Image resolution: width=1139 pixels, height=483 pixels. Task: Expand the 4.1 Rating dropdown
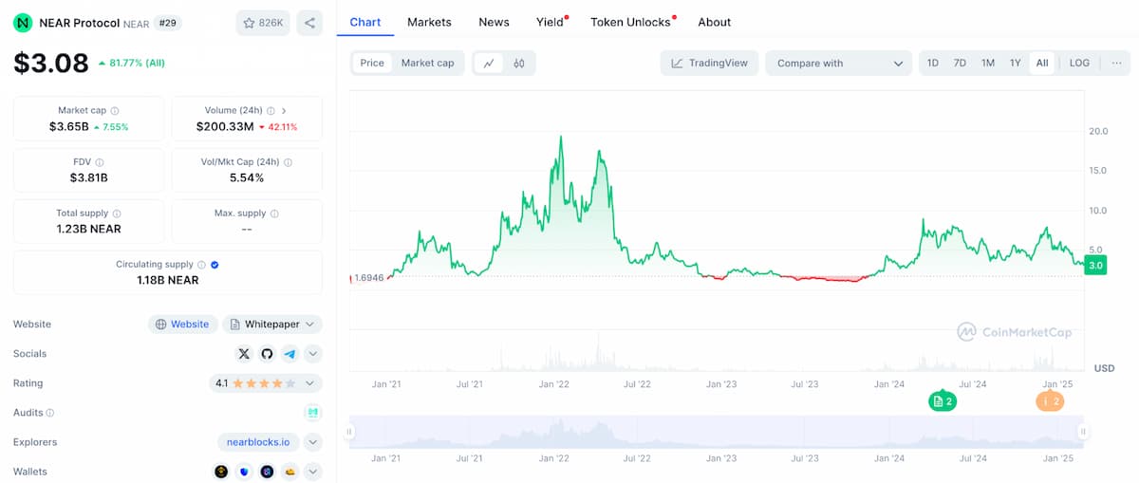266,383
